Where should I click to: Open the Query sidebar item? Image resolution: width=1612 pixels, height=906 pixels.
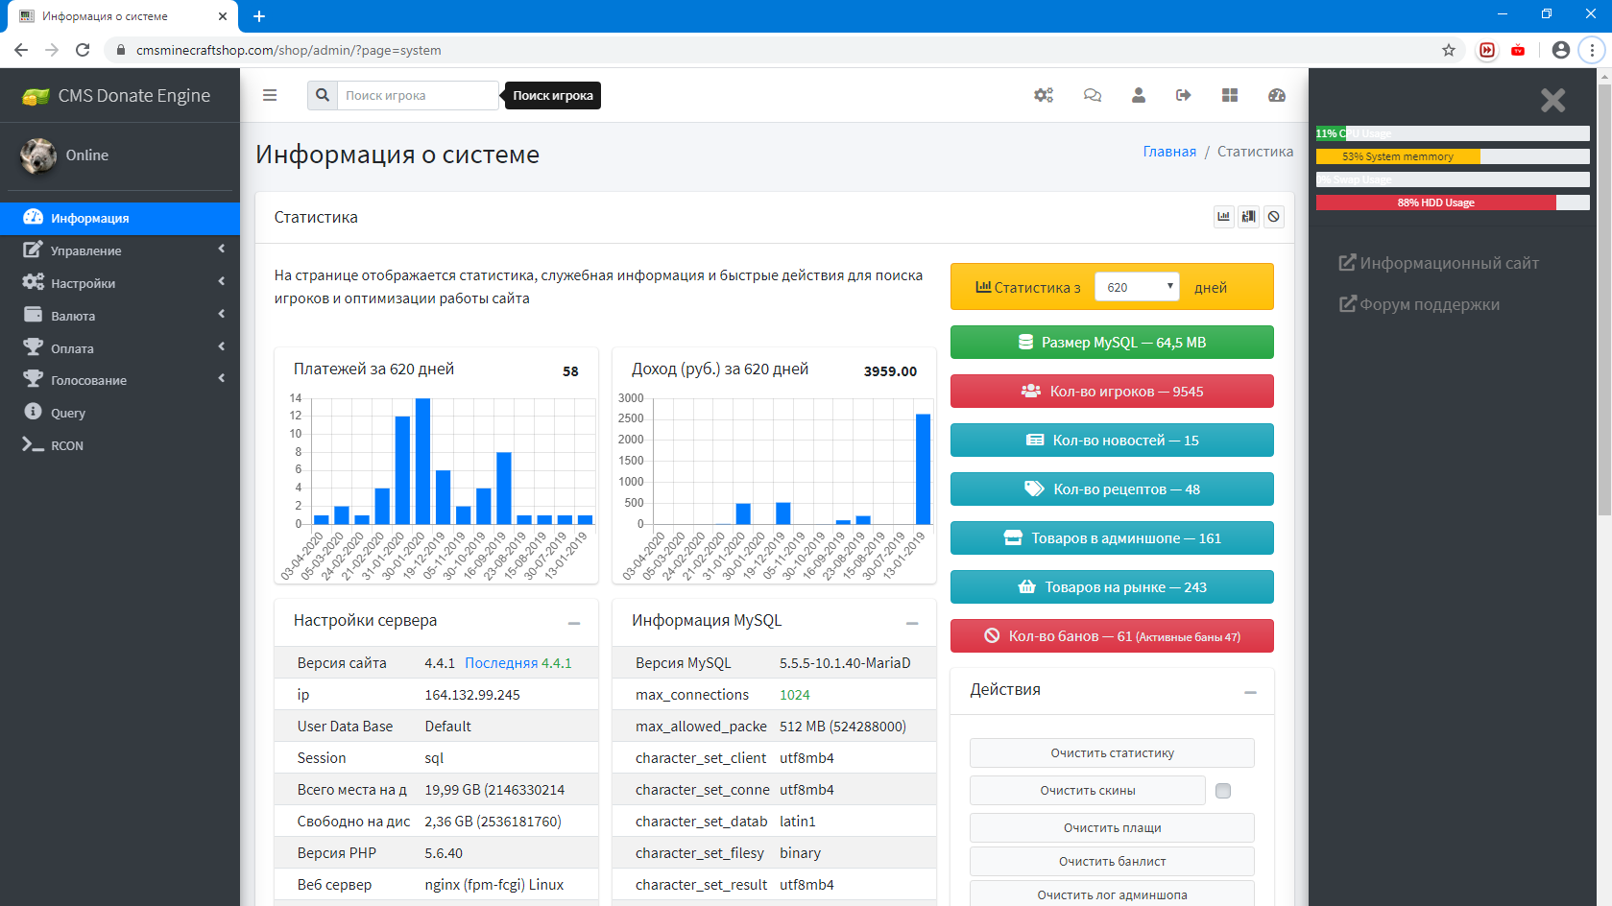(x=67, y=413)
